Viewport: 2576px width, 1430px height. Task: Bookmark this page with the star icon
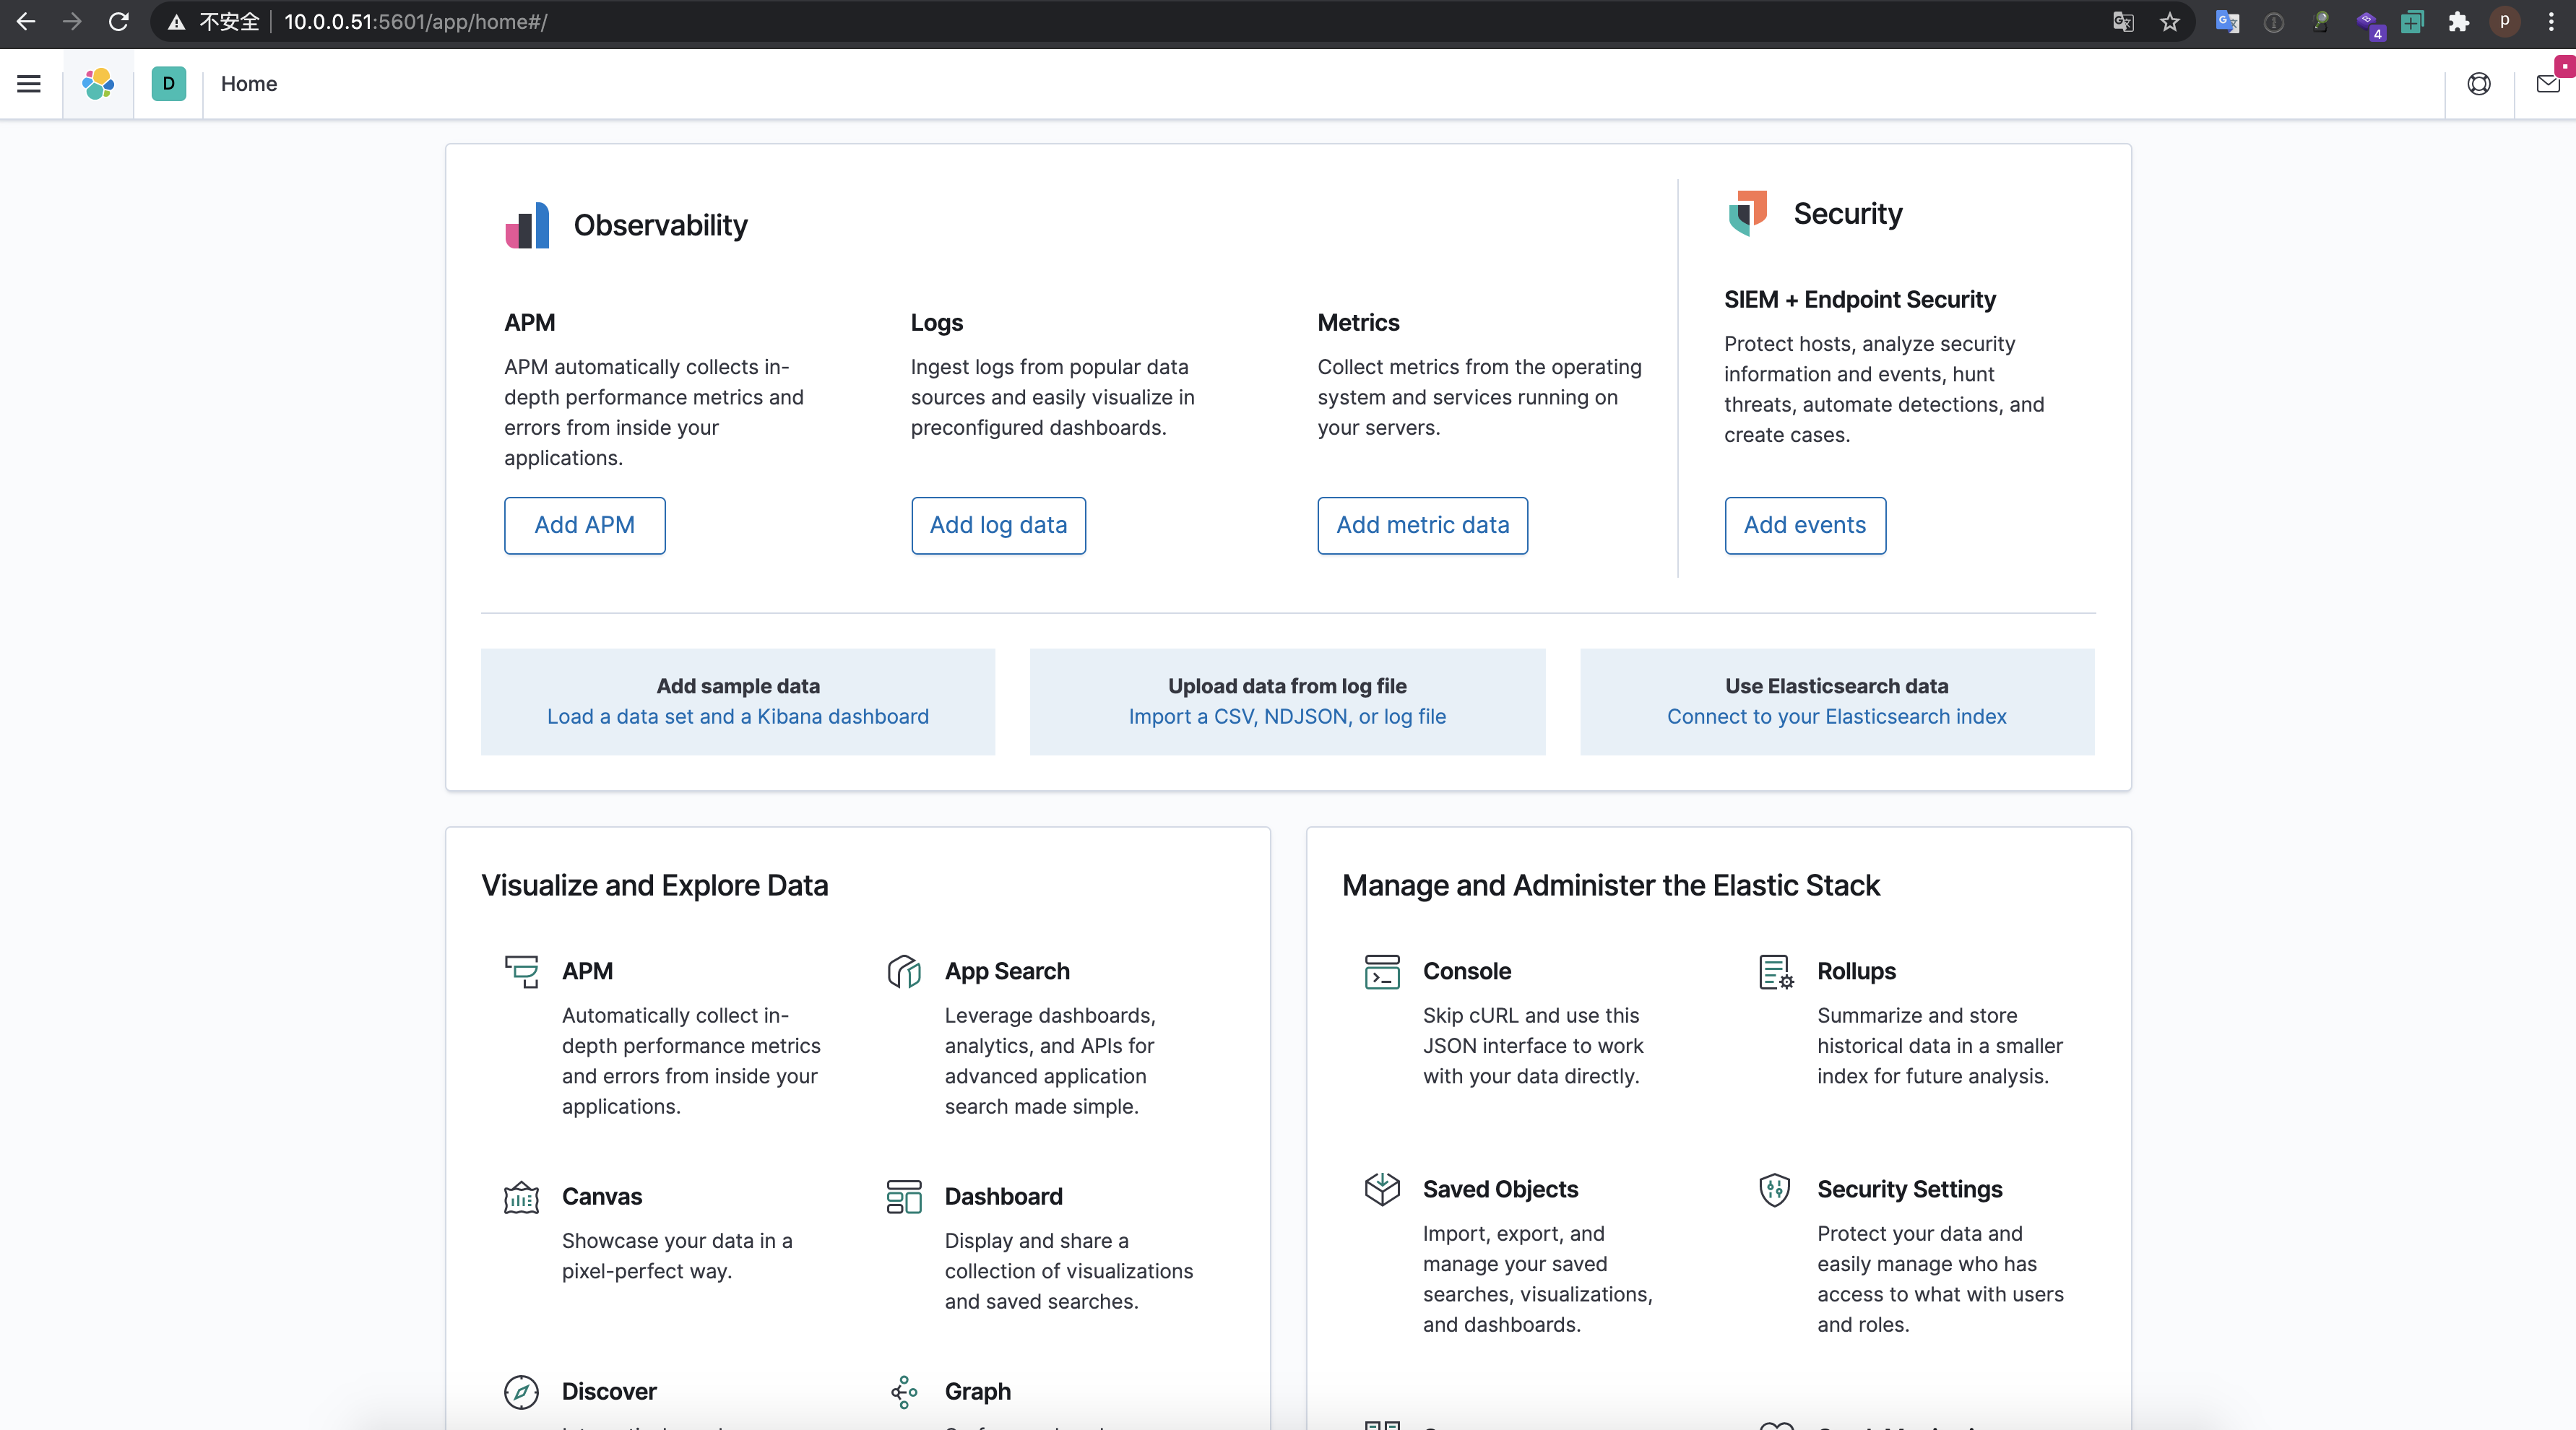tap(2170, 22)
